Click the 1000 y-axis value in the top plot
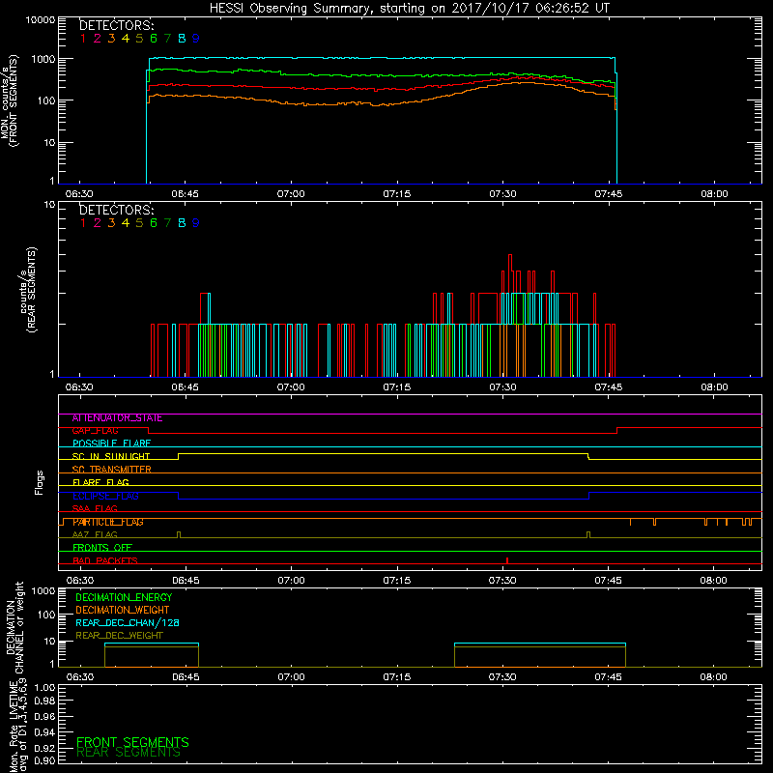 43,60
